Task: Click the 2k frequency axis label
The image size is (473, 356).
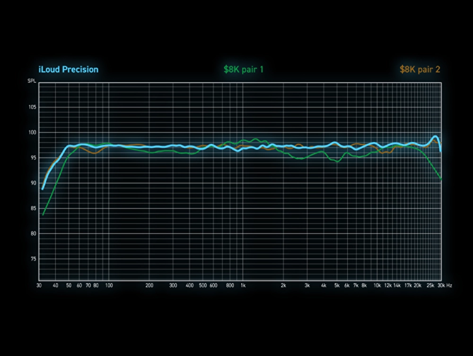Action: coord(283,286)
